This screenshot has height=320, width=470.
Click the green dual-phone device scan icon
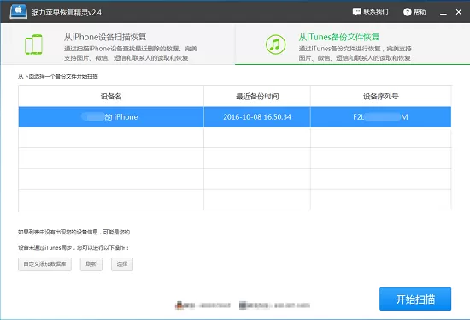coord(33,44)
